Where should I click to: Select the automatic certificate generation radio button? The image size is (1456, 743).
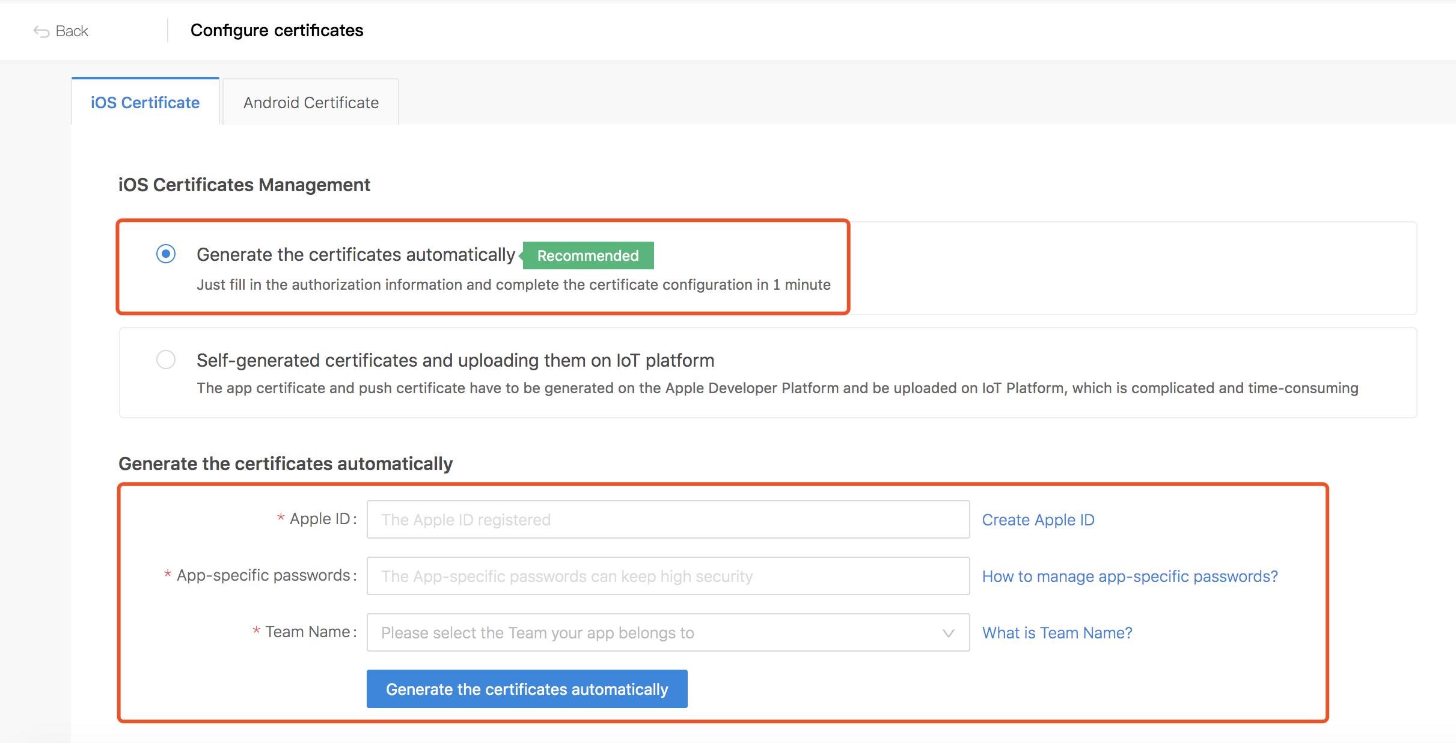166,254
